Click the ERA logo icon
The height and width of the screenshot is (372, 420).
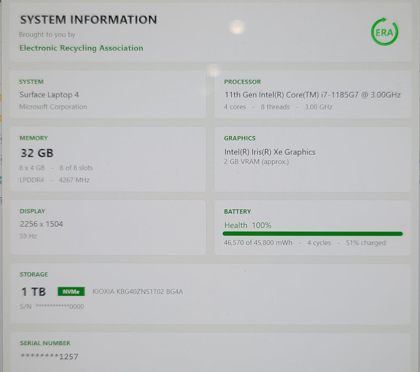384,32
